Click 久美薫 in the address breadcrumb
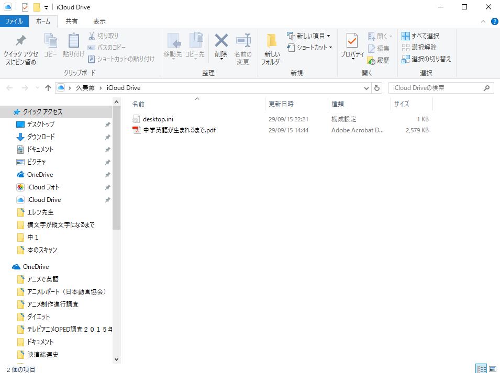This screenshot has width=500, height=373. tap(85, 88)
